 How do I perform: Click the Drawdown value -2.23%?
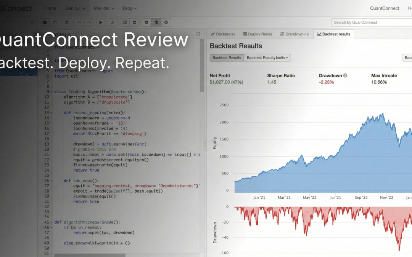tap(326, 82)
